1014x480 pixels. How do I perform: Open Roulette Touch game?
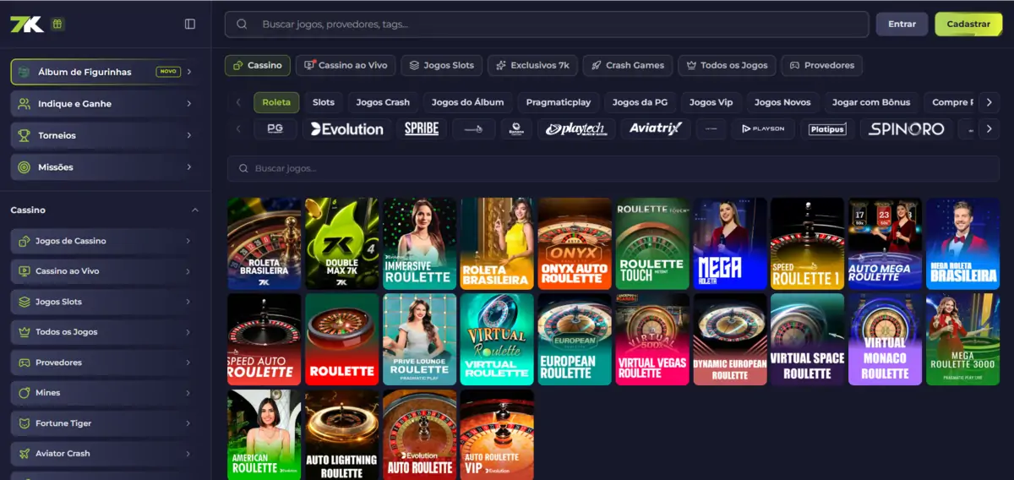tap(652, 244)
